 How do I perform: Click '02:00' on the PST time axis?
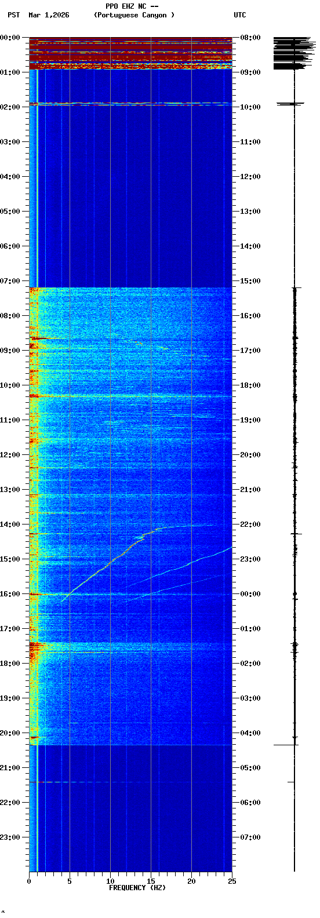point(10,107)
